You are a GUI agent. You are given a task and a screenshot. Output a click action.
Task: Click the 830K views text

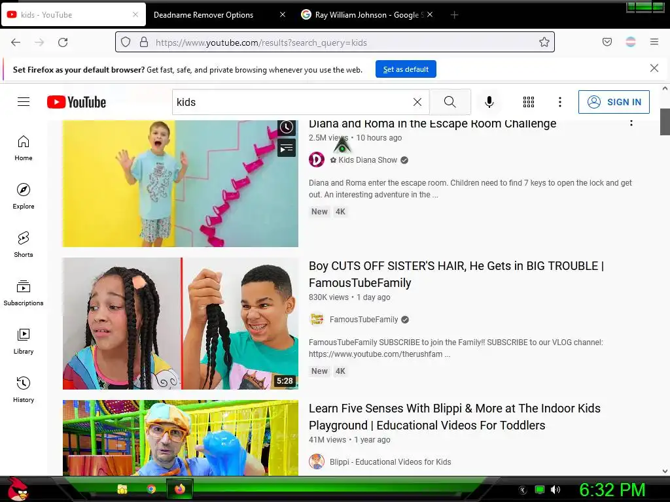(328, 297)
